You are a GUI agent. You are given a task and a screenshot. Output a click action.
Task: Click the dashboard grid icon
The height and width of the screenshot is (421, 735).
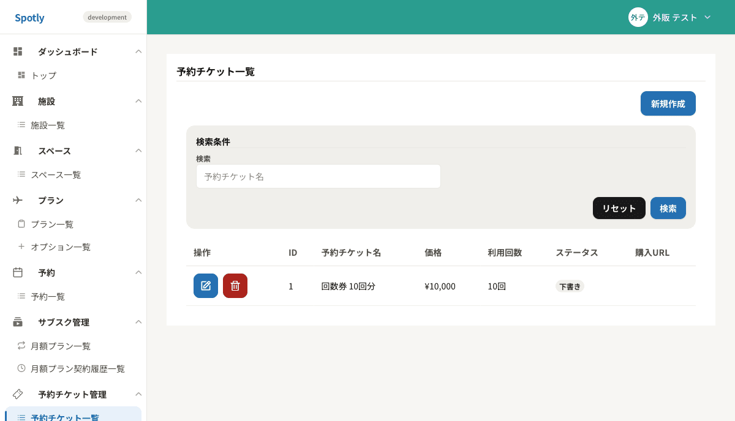coord(18,51)
